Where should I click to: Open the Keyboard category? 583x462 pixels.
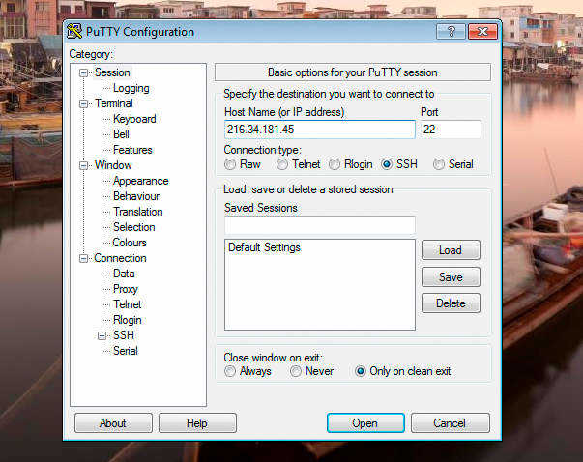tap(134, 119)
